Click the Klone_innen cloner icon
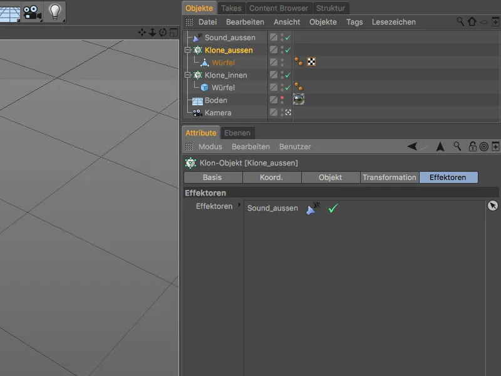Screen dimensions: 501x376 pyautogui.click(x=198, y=75)
